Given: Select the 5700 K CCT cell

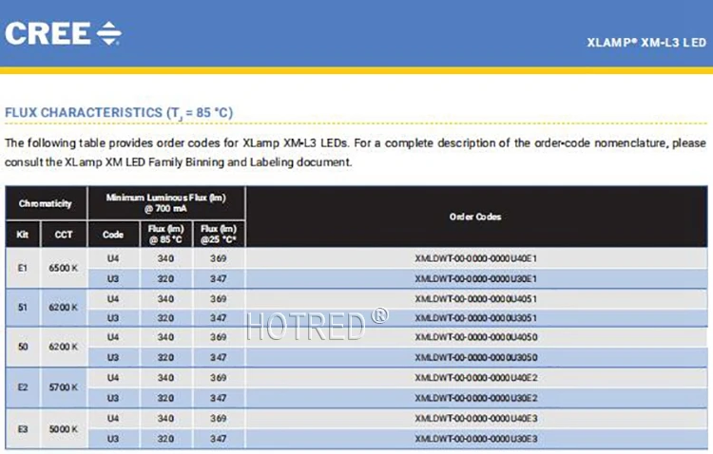Looking at the screenshot, I should click(x=64, y=388).
